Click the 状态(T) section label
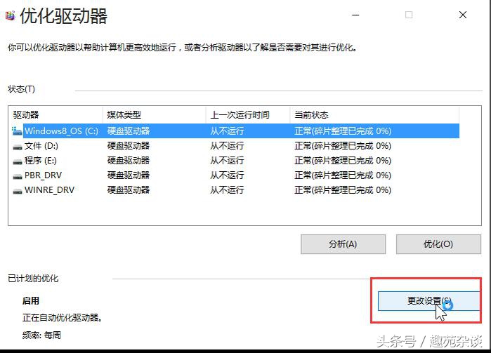 tap(21, 89)
